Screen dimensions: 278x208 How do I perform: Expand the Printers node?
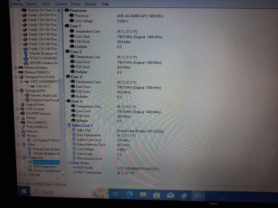(18, 118)
